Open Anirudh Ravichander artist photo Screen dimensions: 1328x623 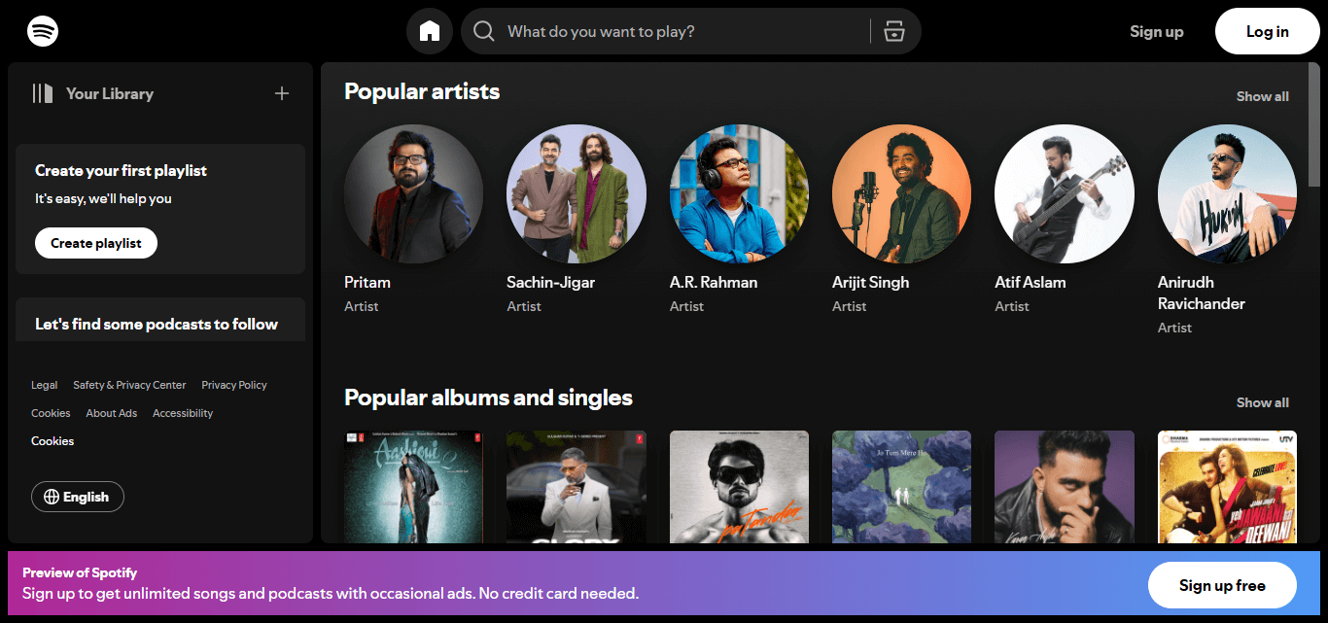click(1227, 193)
